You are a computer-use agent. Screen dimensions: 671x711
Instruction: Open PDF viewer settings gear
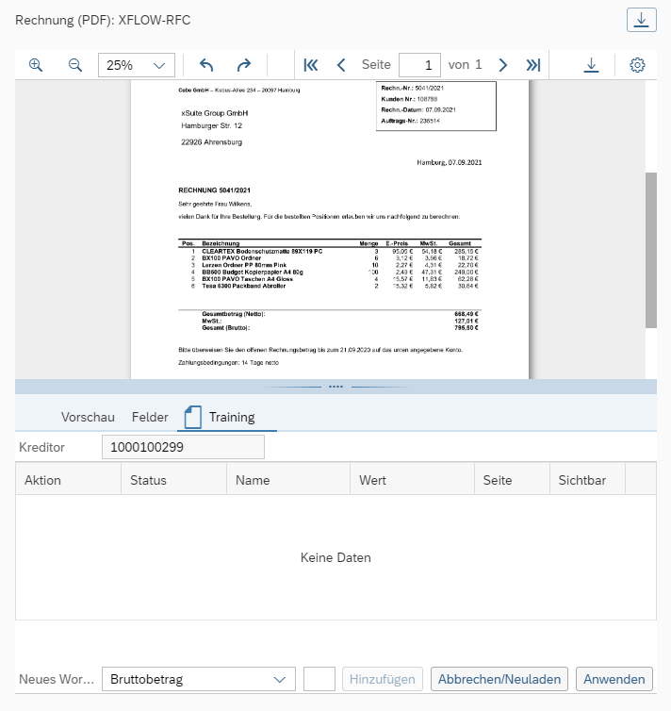pos(637,65)
